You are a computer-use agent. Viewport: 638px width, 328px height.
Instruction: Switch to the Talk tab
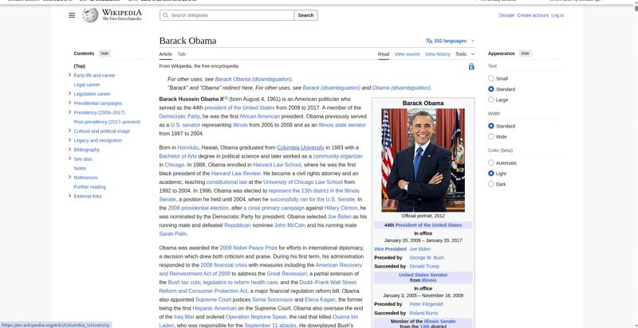181,54
